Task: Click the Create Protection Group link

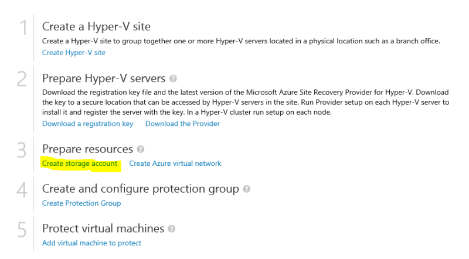Action: 81,203
